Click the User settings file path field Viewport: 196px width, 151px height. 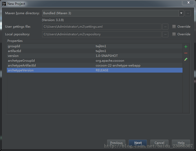tap(102, 27)
